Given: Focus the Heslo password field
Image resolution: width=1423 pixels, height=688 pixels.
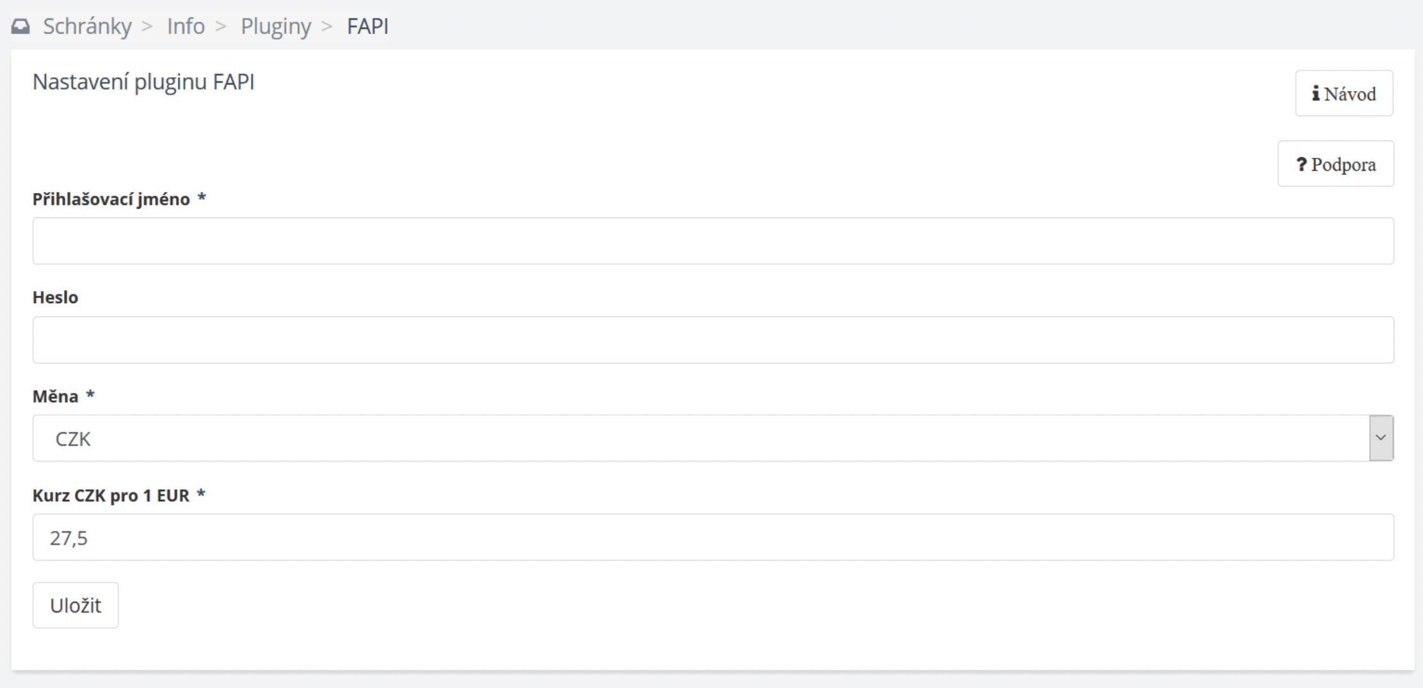Looking at the screenshot, I should click(x=713, y=340).
